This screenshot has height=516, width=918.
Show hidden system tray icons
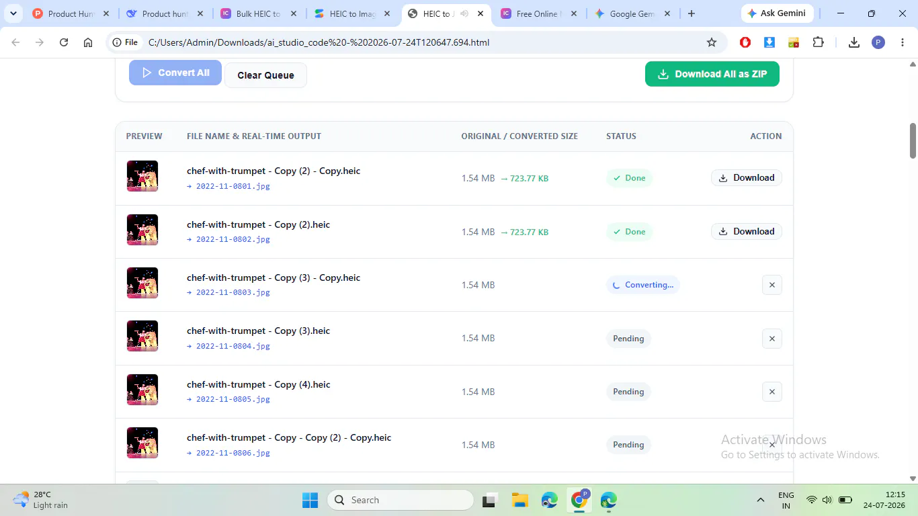tap(761, 500)
